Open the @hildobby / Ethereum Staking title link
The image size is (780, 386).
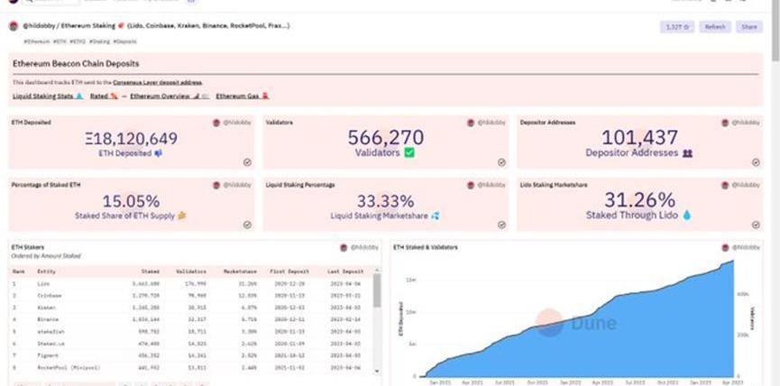coord(156,25)
